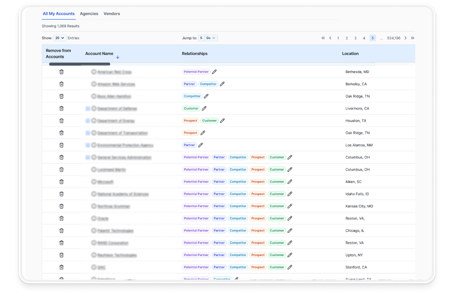Click pencil icon in Los Alamos, NM row
The width and height of the screenshot is (454, 295).
click(200, 145)
